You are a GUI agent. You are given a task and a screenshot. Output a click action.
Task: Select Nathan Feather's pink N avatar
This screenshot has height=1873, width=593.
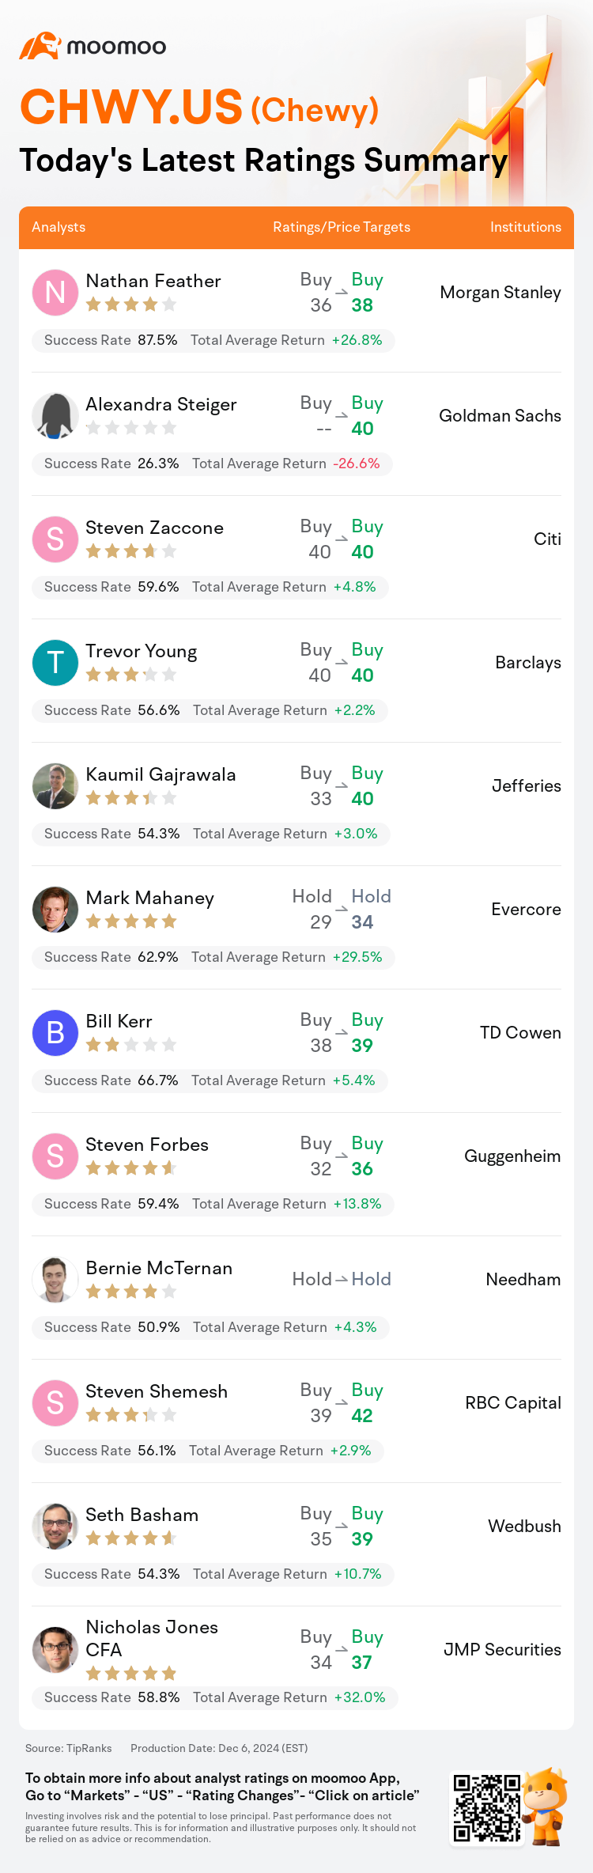55,293
